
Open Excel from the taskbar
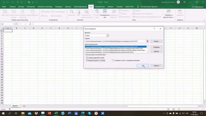[x=56, y=113]
